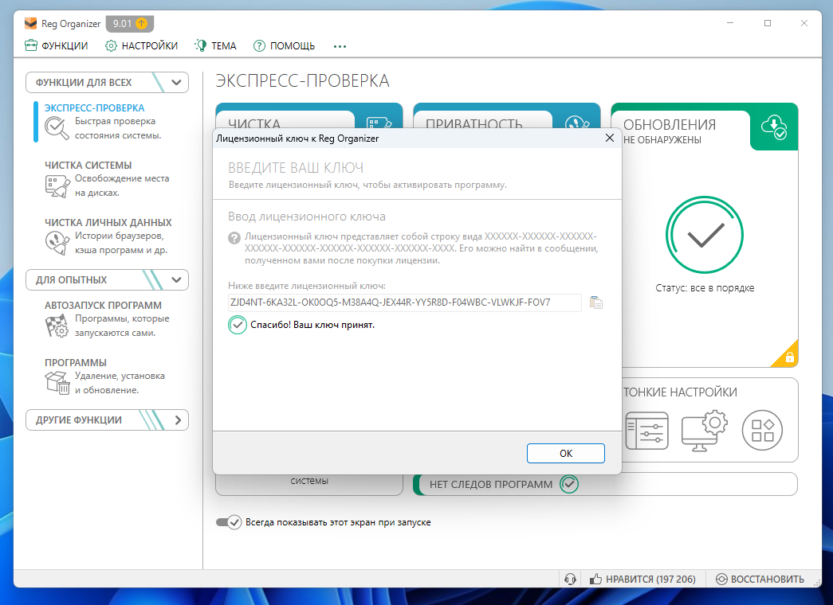
Task: Open the ПОМОЩЬ menu
Action: click(284, 45)
